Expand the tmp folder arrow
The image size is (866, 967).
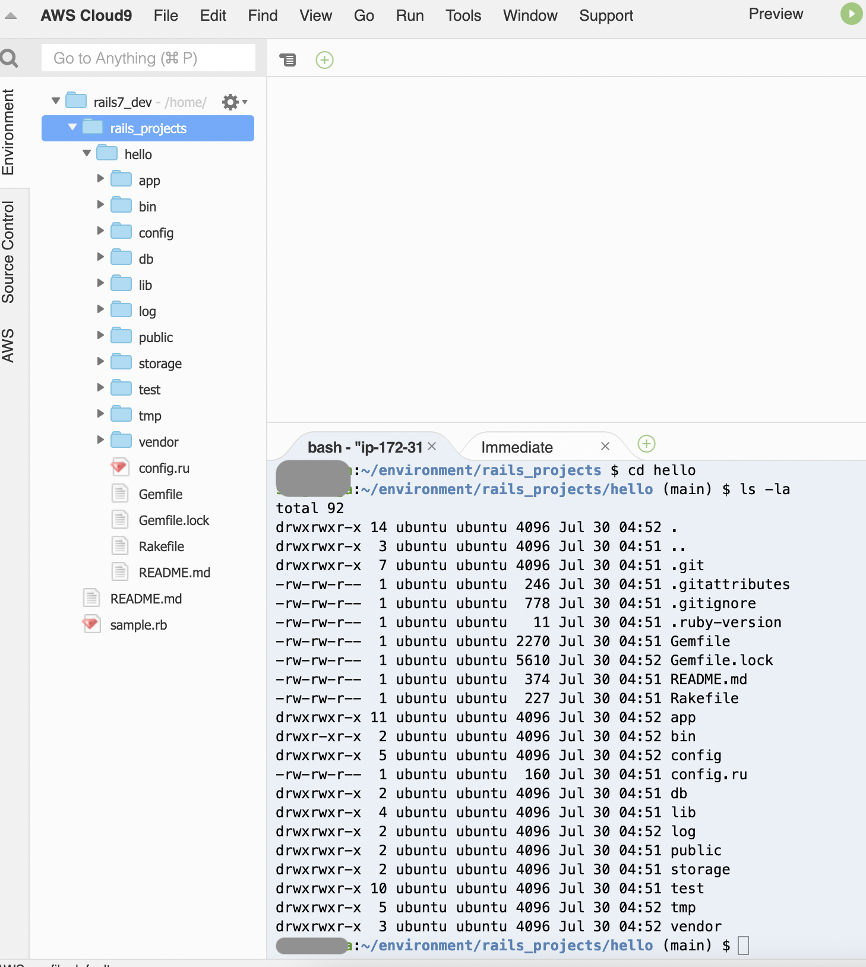click(100, 414)
